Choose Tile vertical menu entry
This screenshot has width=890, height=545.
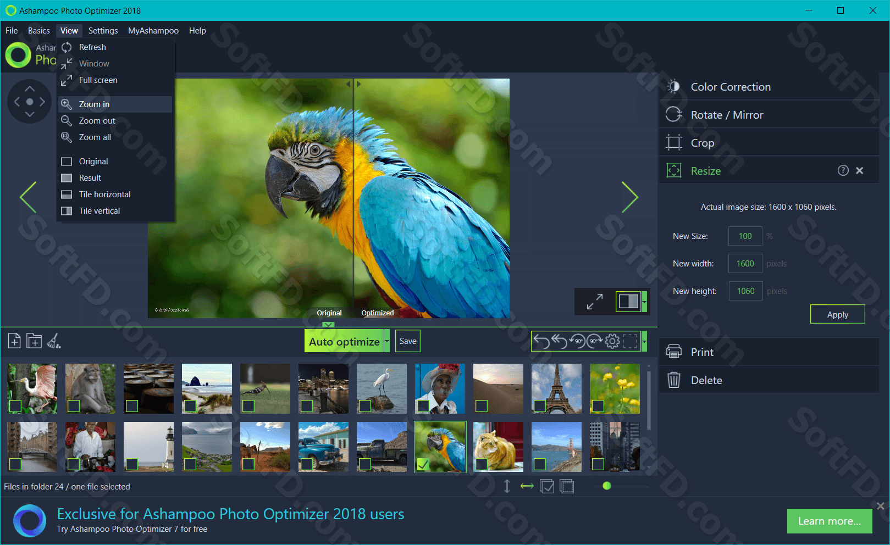tap(115, 211)
